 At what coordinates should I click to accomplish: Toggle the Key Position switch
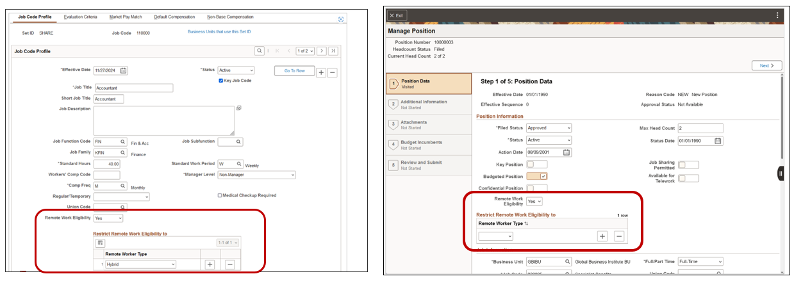click(536, 165)
